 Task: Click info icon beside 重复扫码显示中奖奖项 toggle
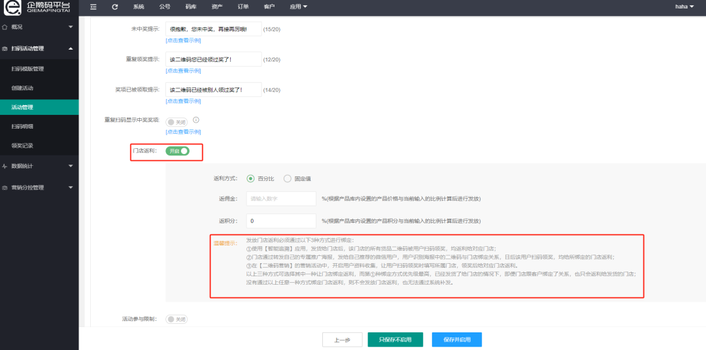click(x=195, y=120)
